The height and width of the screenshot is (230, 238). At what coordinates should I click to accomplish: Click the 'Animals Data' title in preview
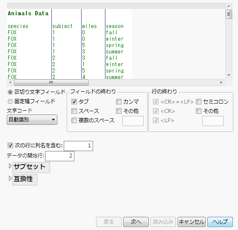click(x=28, y=13)
